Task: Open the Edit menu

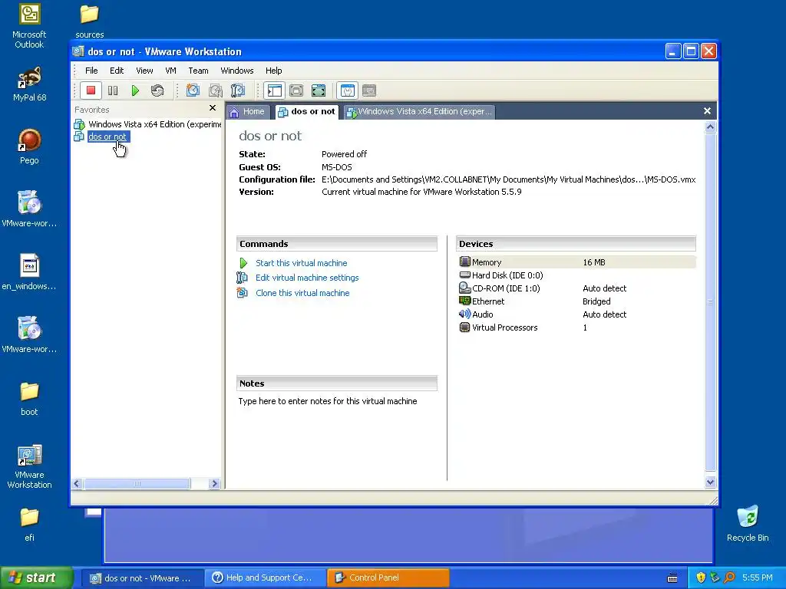Action: pyautogui.click(x=117, y=71)
